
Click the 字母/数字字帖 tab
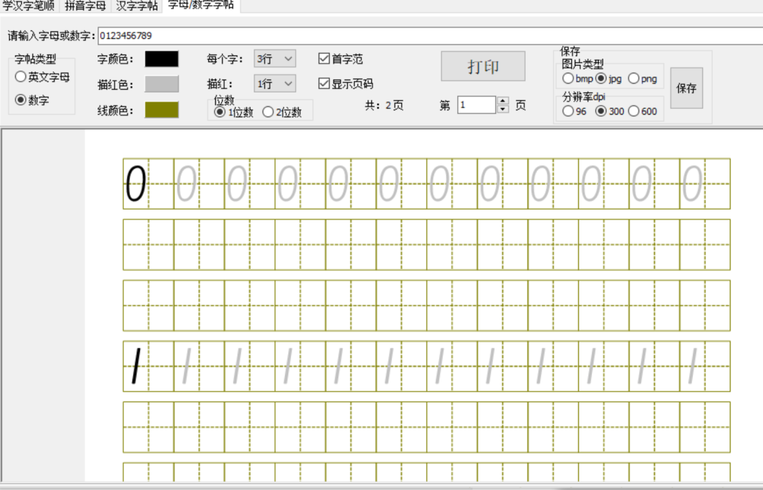point(201,6)
